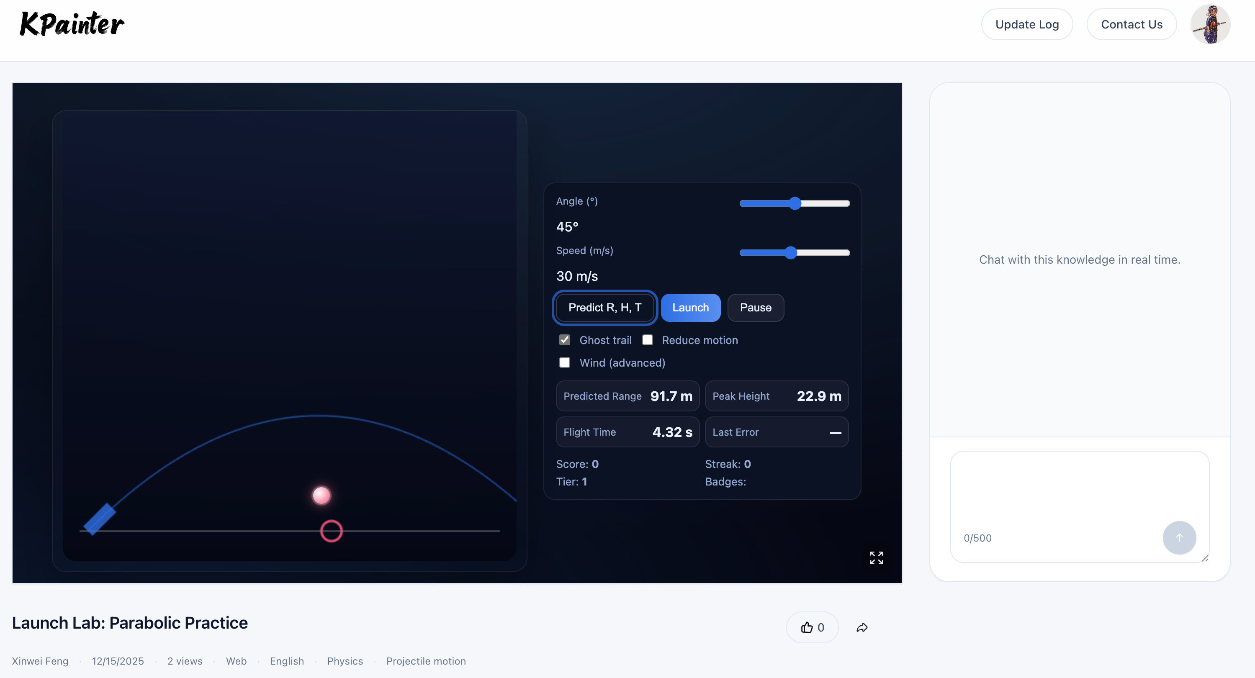Click the pink target ring marker
Image resolution: width=1255 pixels, height=678 pixels.
click(x=331, y=531)
